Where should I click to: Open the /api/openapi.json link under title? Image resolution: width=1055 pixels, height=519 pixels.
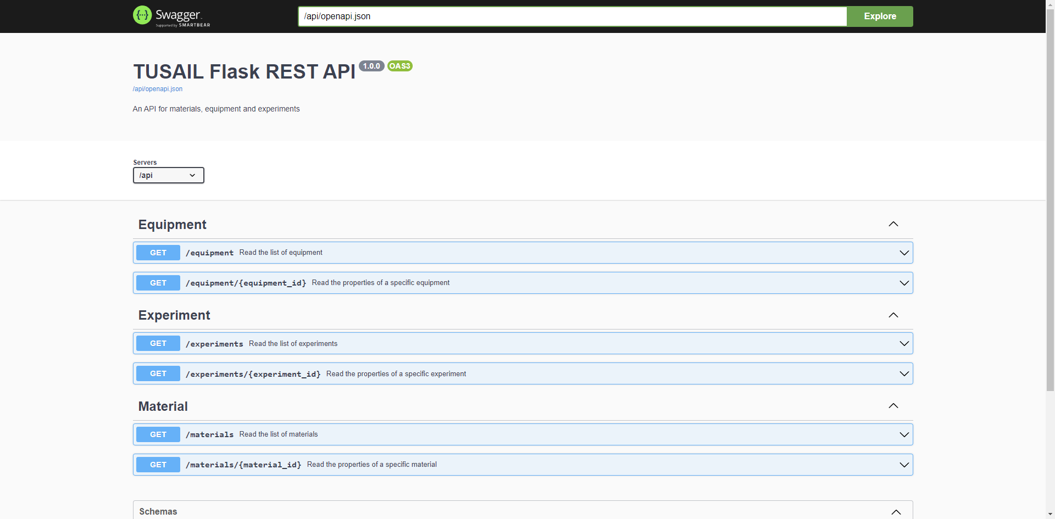click(x=158, y=89)
